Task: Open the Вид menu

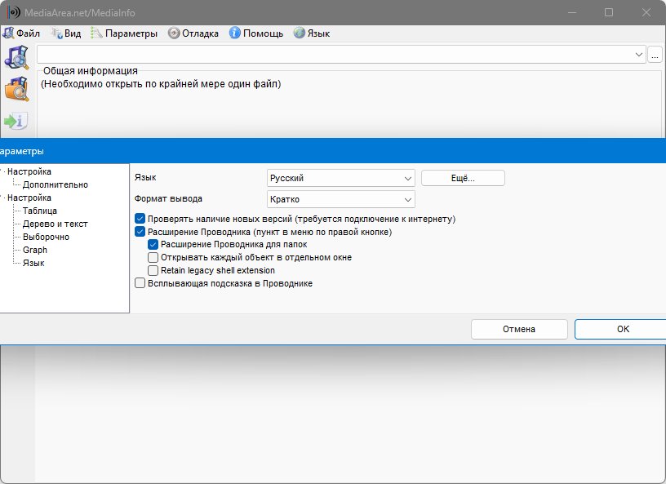Action: point(67,33)
